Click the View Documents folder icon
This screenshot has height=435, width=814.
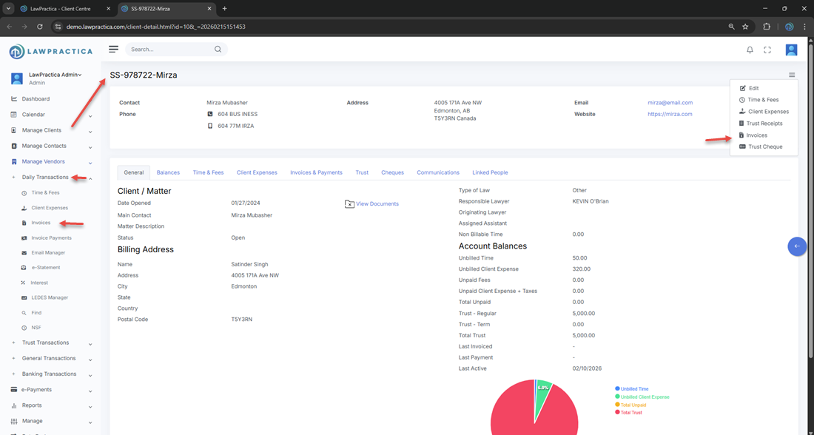pyautogui.click(x=349, y=204)
